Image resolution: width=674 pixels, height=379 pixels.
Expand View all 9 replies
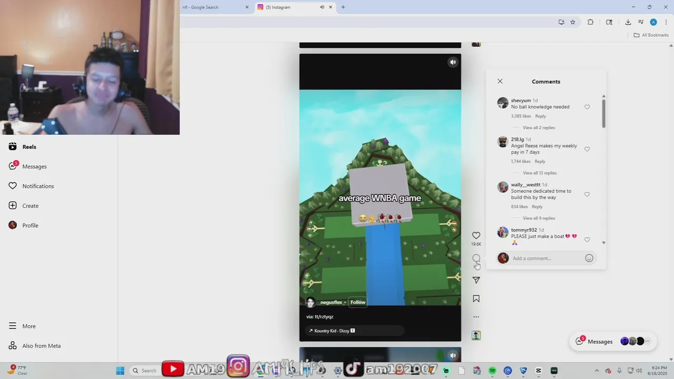[539, 218]
